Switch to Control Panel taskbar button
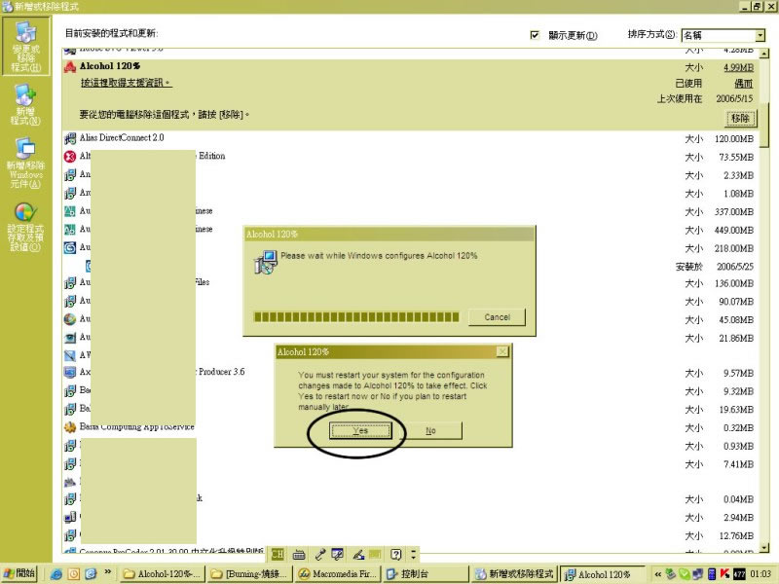Screen dimensions: 779x584 [426, 574]
